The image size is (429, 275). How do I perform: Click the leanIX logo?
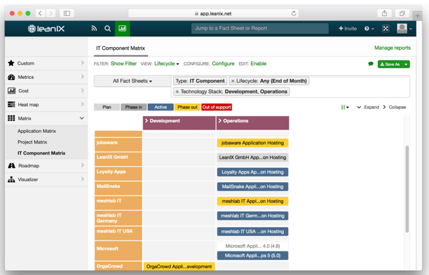pos(46,29)
